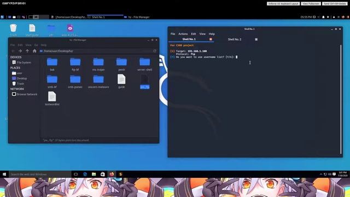
Task: Go to home folder in File Manager
Action: 34,51
